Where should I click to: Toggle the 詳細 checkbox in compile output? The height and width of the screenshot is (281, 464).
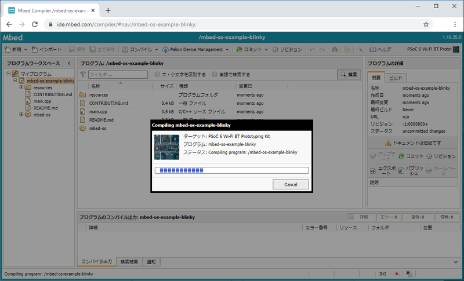pos(351,217)
